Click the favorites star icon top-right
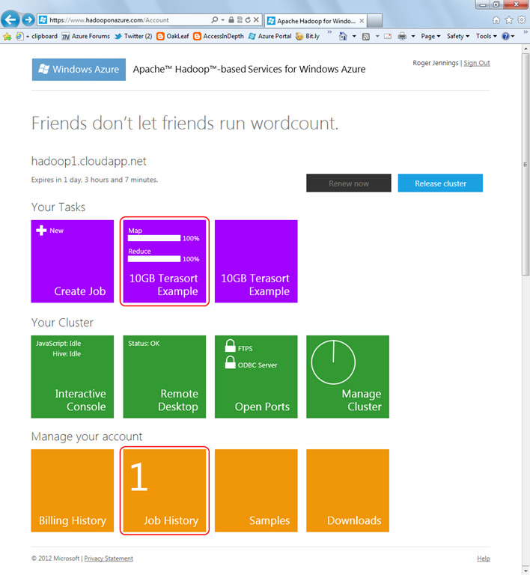The image size is (530, 575). point(509,19)
